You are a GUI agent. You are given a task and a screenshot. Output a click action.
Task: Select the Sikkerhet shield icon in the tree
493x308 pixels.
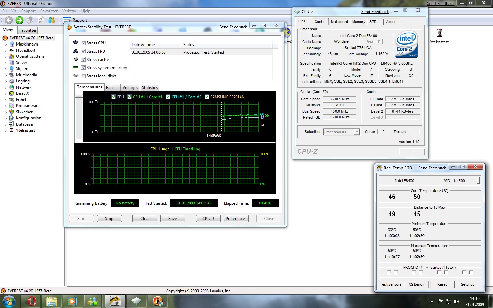click(x=12, y=112)
